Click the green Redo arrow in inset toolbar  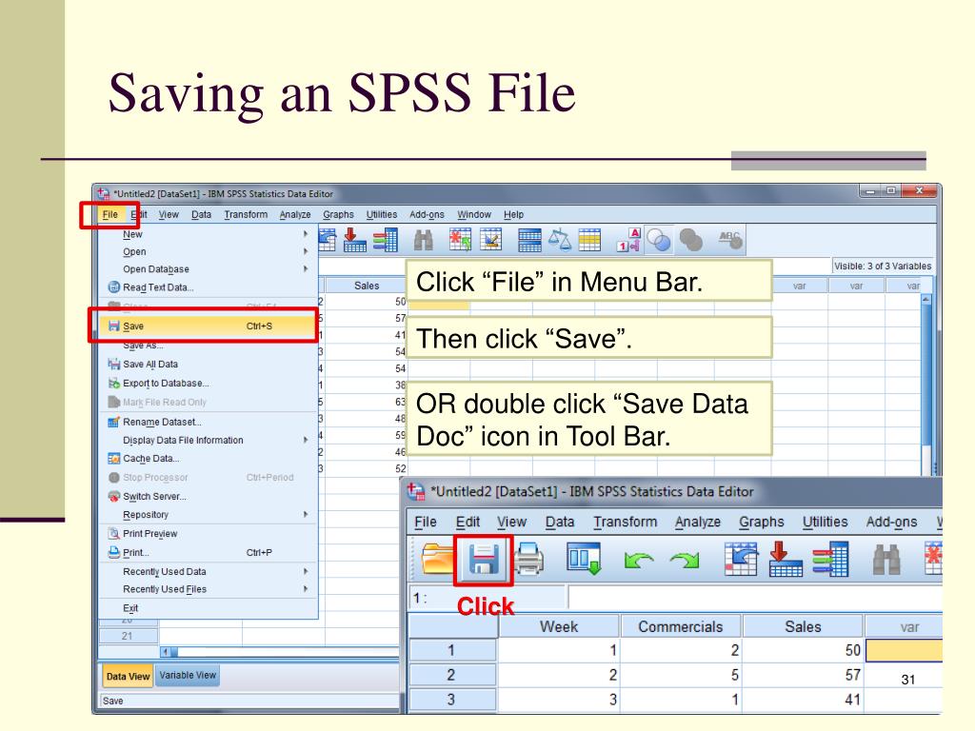pos(685,560)
